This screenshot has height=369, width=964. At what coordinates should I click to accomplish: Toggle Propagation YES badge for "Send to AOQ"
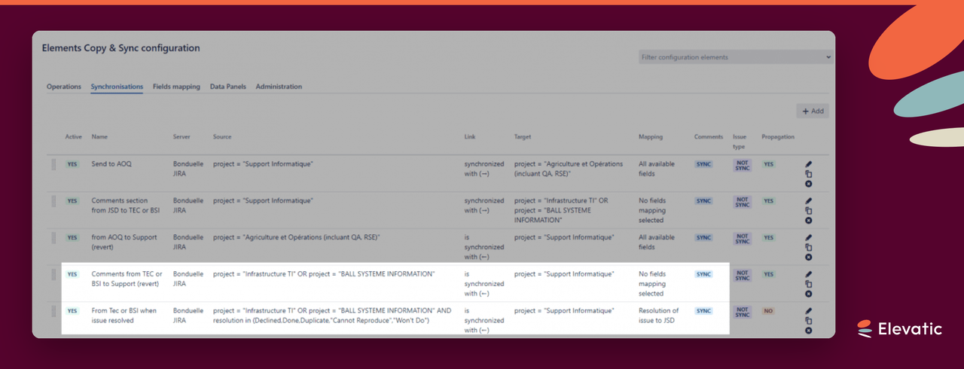coord(768,164)
